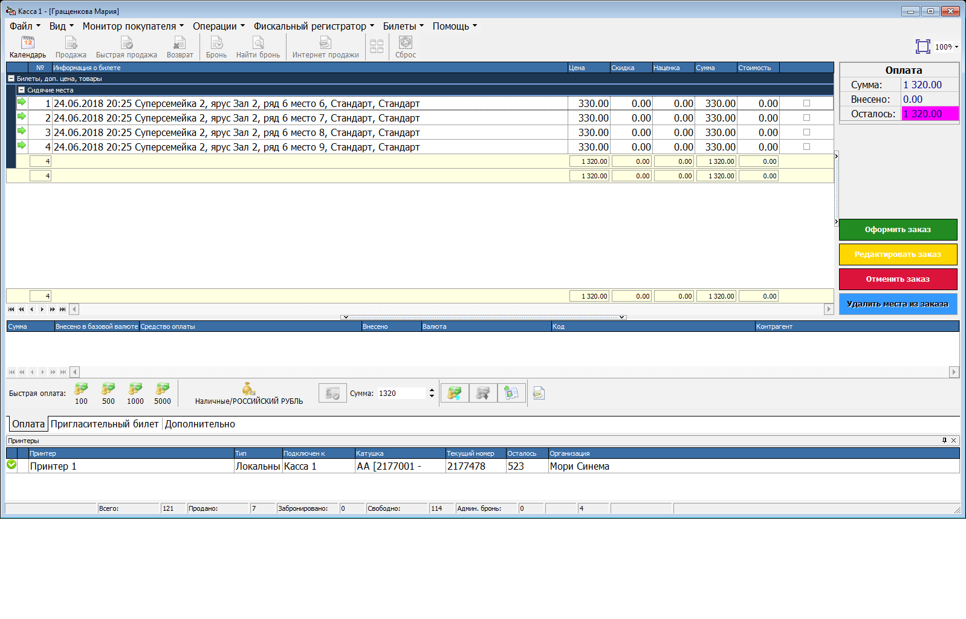This screenshot has height=619, width=966.
Task: Open the Операции menu
Action: 219,26
